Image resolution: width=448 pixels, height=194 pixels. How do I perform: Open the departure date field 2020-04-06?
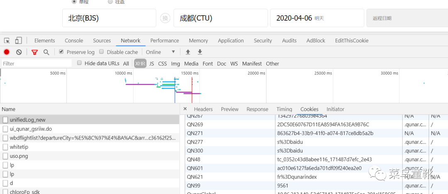point(317,18)
